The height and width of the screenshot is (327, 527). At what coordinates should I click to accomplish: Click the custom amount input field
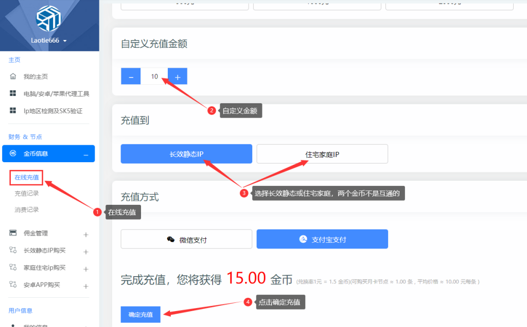154,76
